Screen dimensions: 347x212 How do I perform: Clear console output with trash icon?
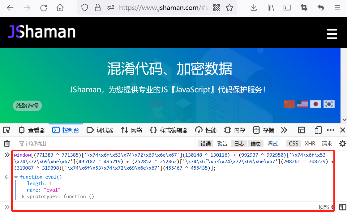(x=7, y=144)
